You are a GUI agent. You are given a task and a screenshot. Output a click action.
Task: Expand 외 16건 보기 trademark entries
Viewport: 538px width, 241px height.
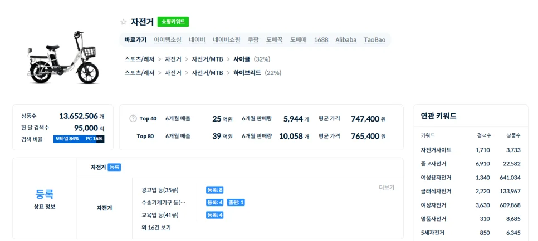click(156, 228)
